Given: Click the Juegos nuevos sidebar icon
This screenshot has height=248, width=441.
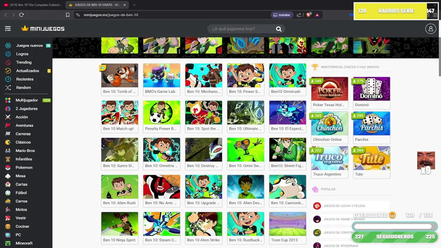Looking at the screenshot, I should [8, 45].
